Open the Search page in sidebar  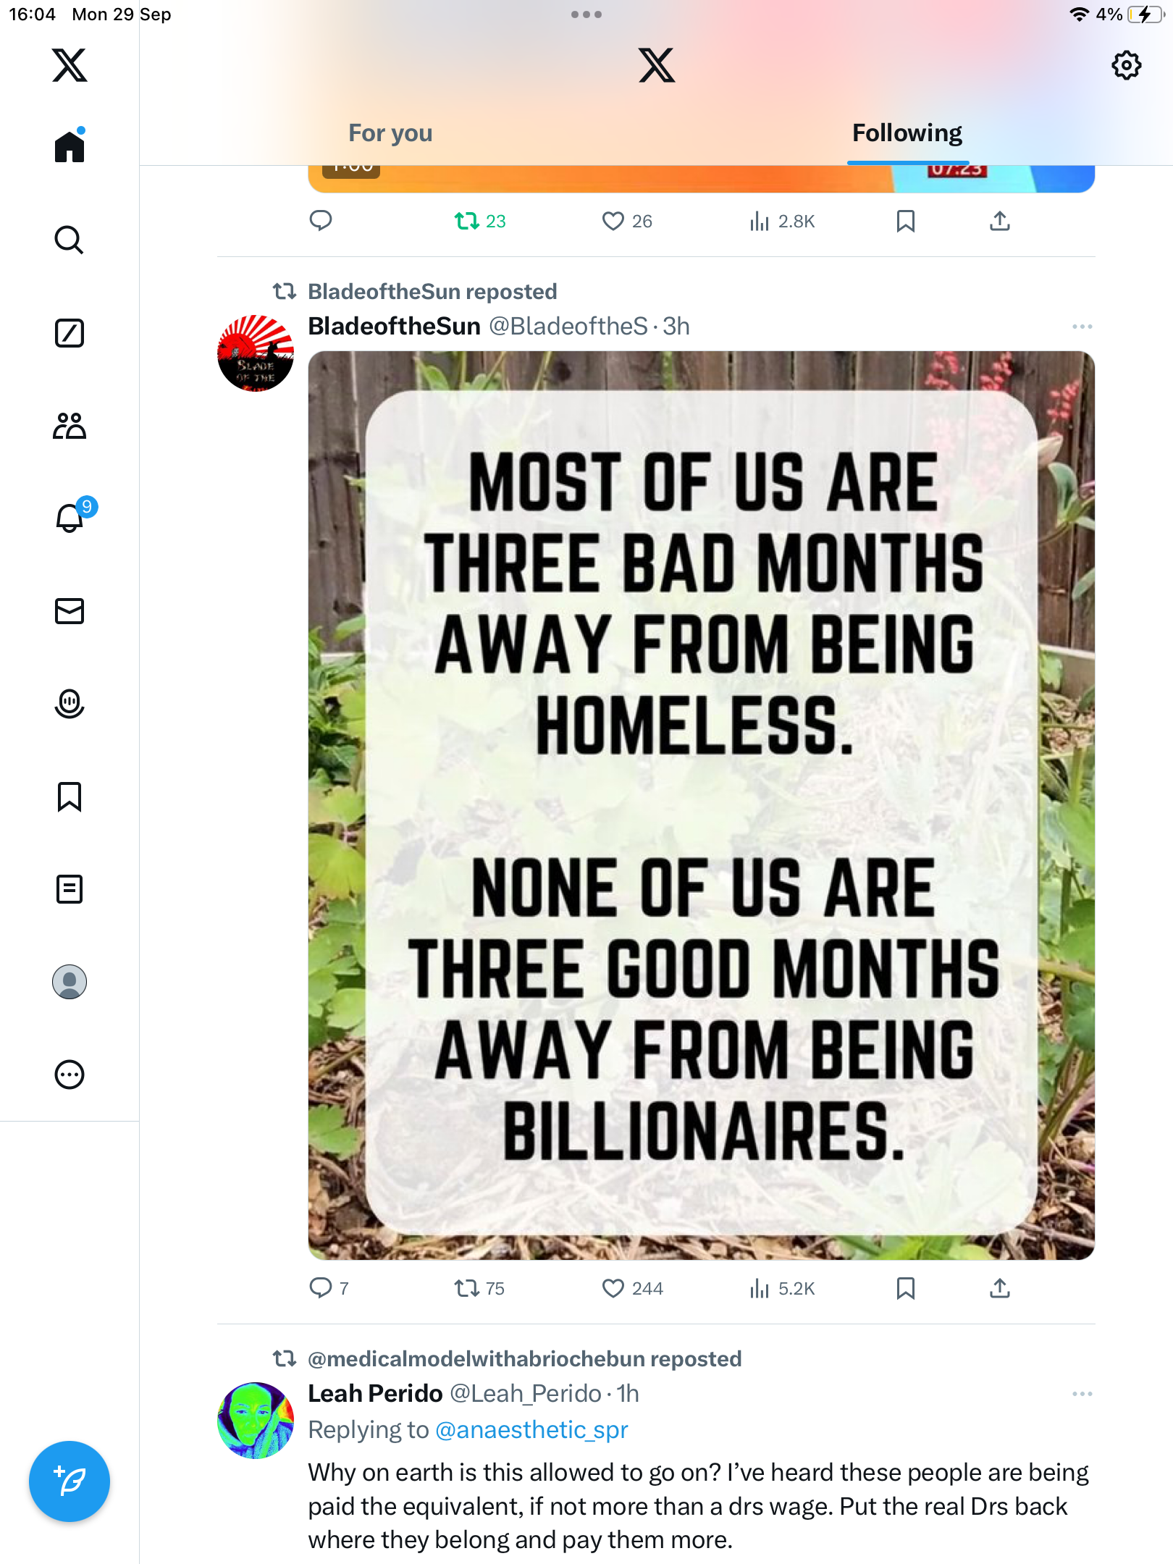[x=70, y=240]
